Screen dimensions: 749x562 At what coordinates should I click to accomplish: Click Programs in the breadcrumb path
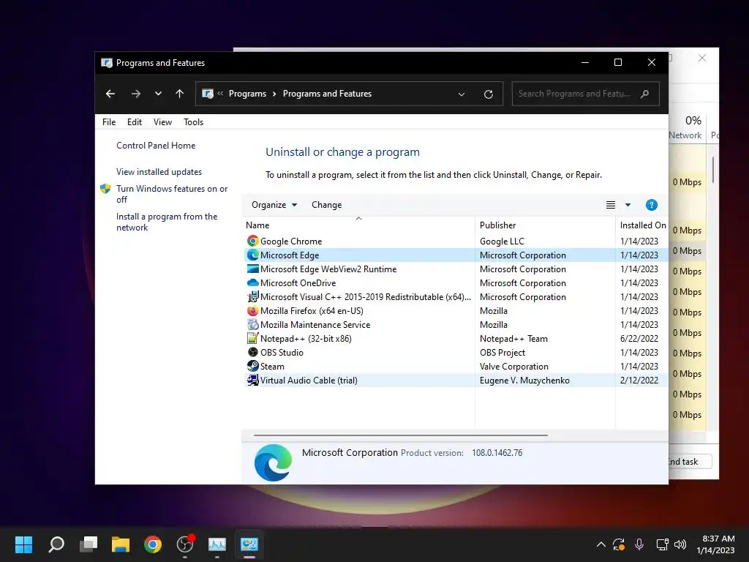247,94
